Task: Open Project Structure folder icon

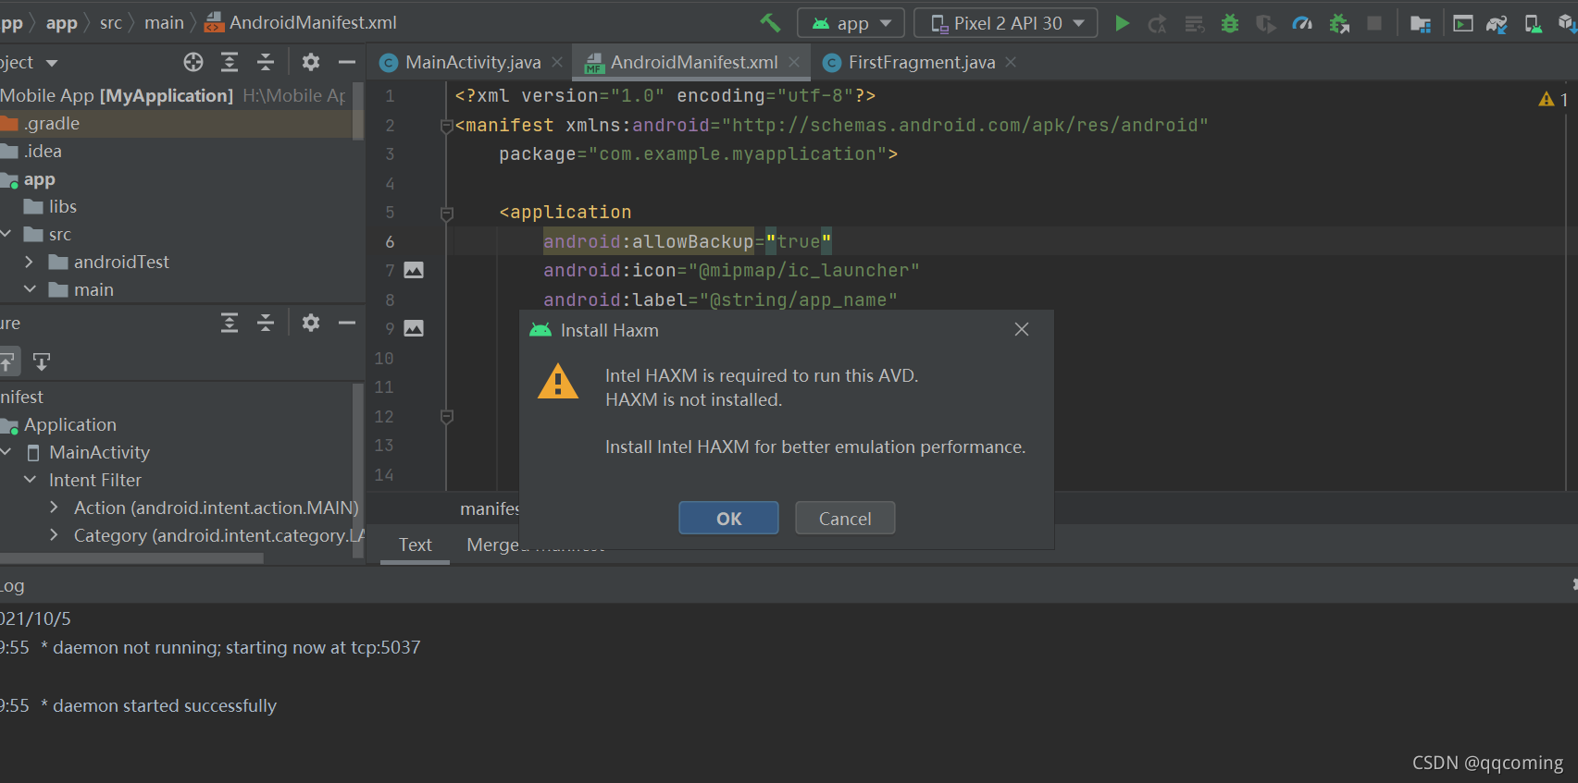Action: point(1421,23)
